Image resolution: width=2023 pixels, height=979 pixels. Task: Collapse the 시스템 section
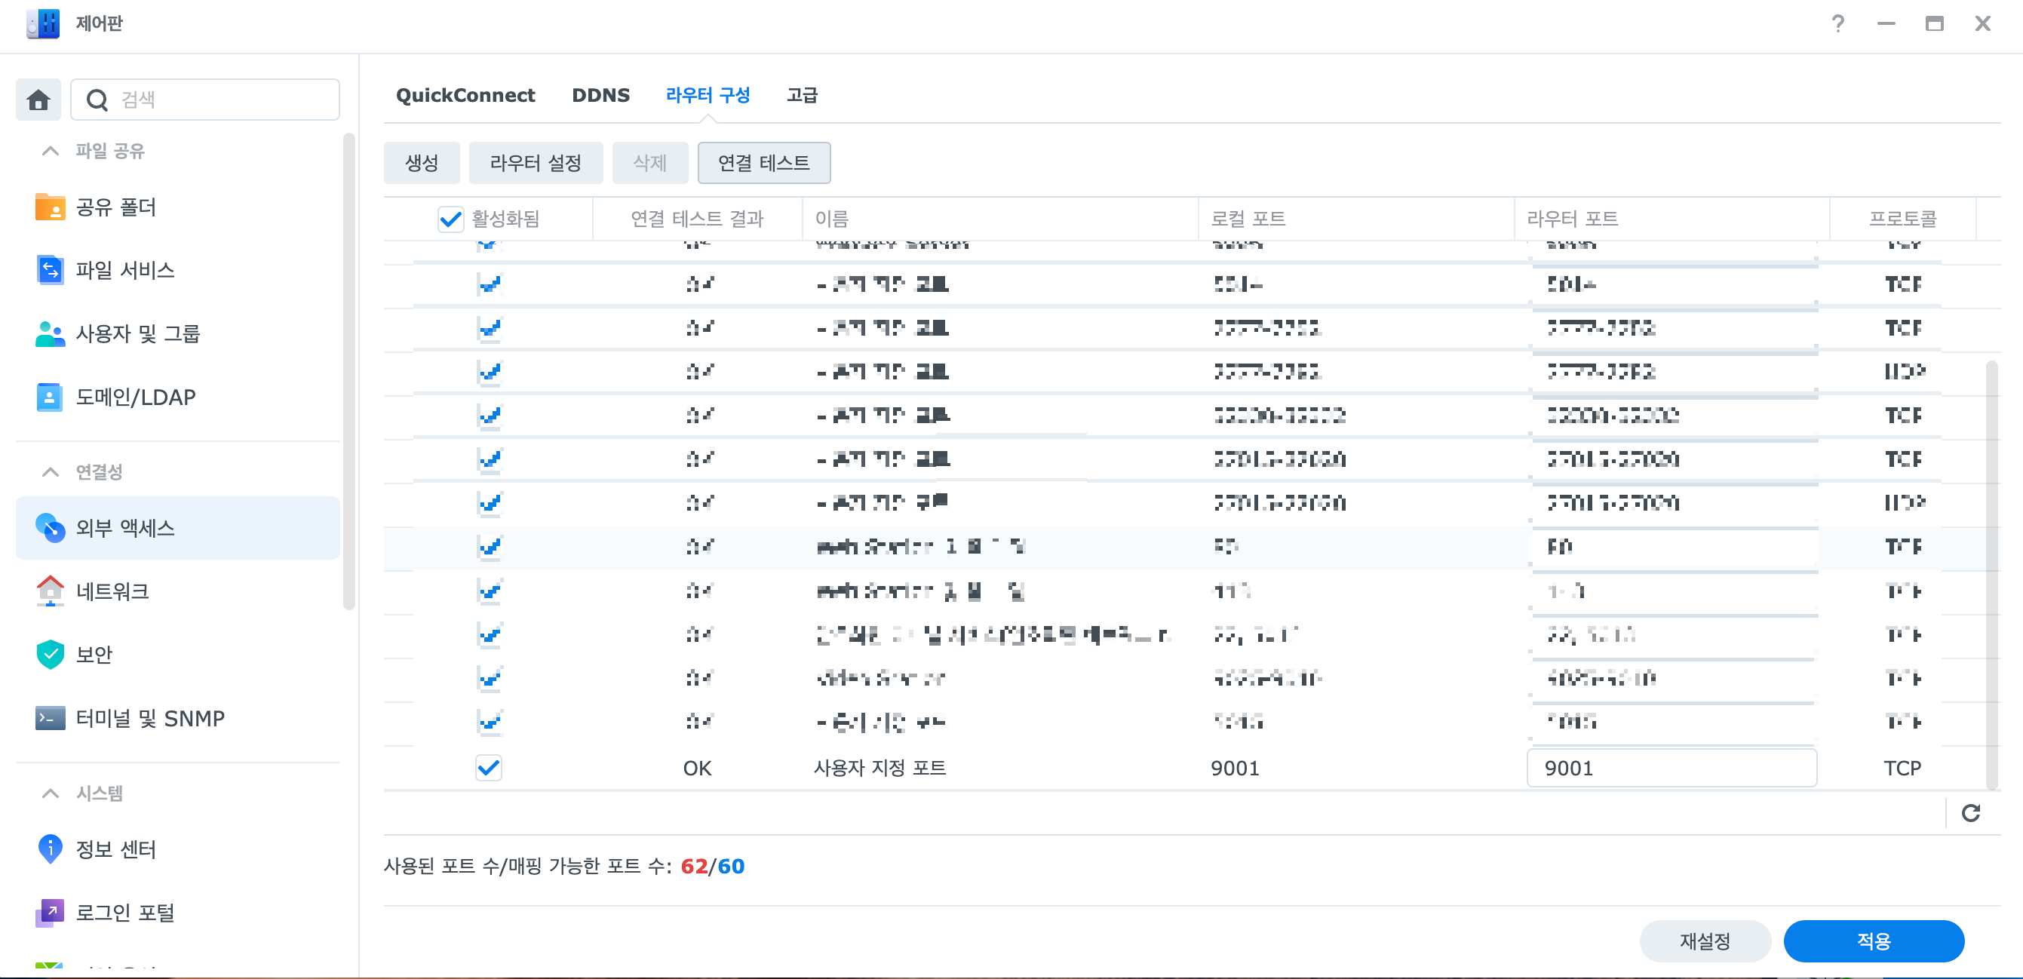point(51,793)
